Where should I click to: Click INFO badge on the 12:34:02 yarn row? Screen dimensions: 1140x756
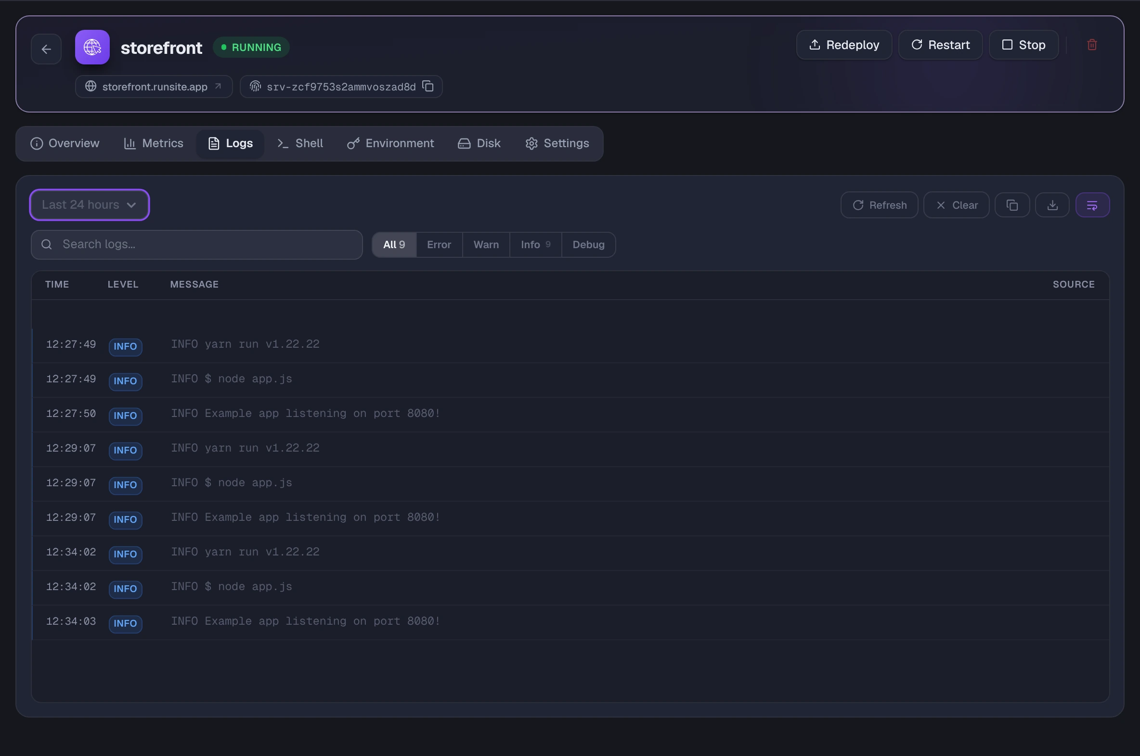pyautogui.click(x=126, y=554)
